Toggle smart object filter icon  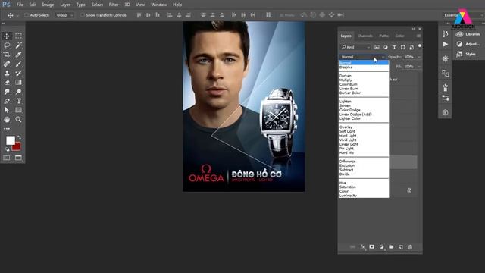click(x=411, y=47)
